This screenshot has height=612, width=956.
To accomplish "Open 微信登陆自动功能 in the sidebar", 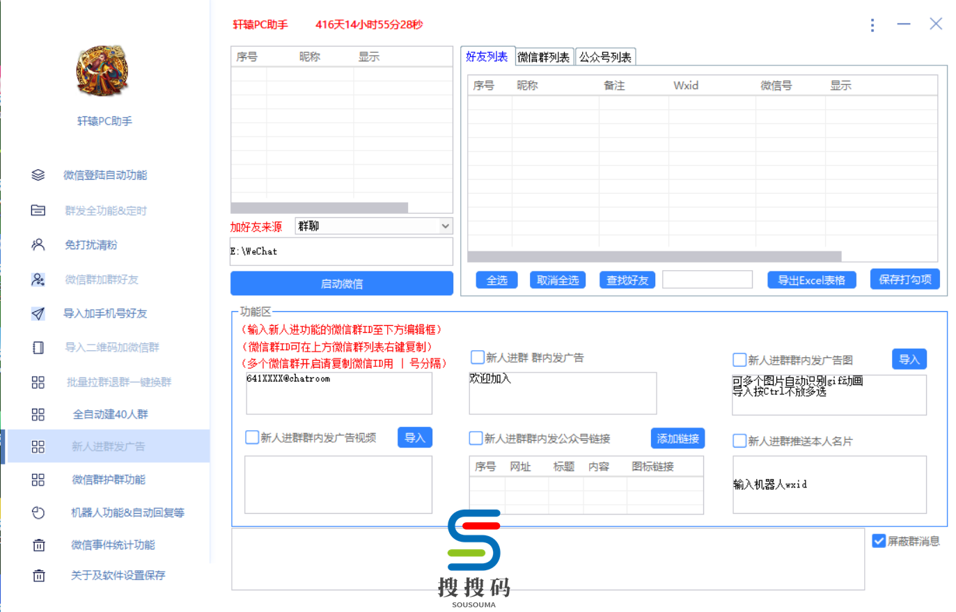I will 105,175.
